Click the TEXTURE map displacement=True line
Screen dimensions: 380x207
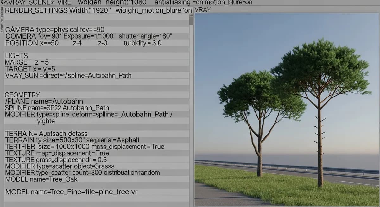click(x=57, y=153)
